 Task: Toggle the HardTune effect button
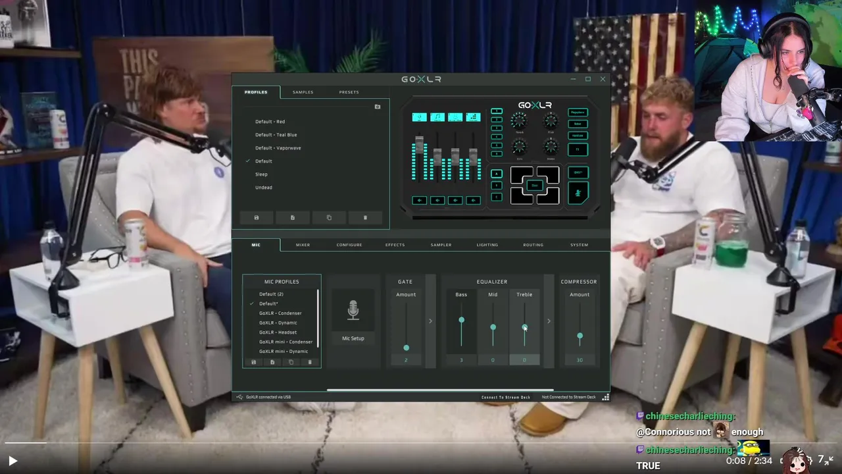tap(578, 136)
